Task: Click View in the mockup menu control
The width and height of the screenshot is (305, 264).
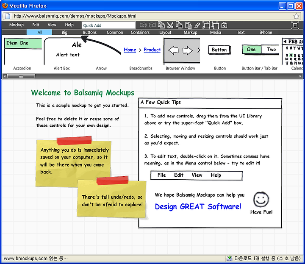Action: [197, 175]
